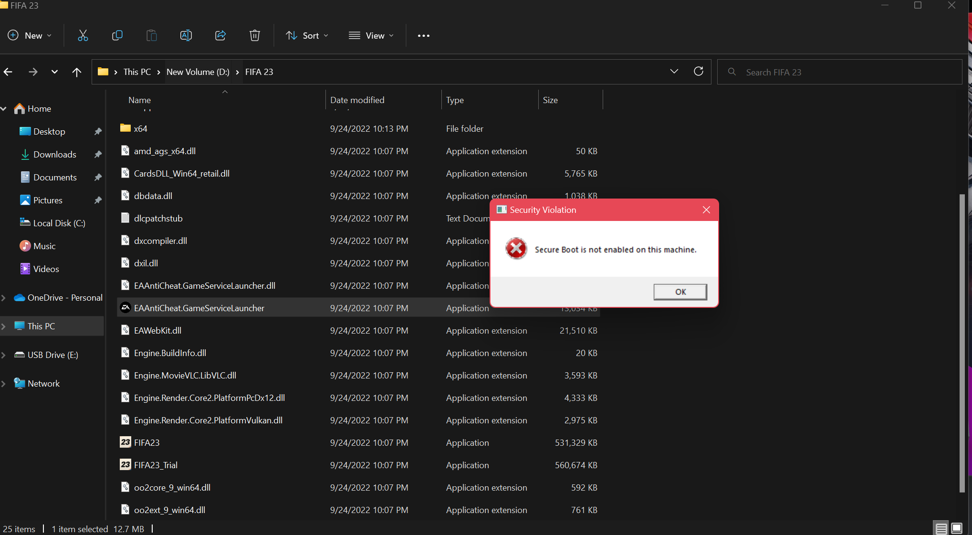Open the View dropdown menu
The image size is (972, 535).
[372, 36]
